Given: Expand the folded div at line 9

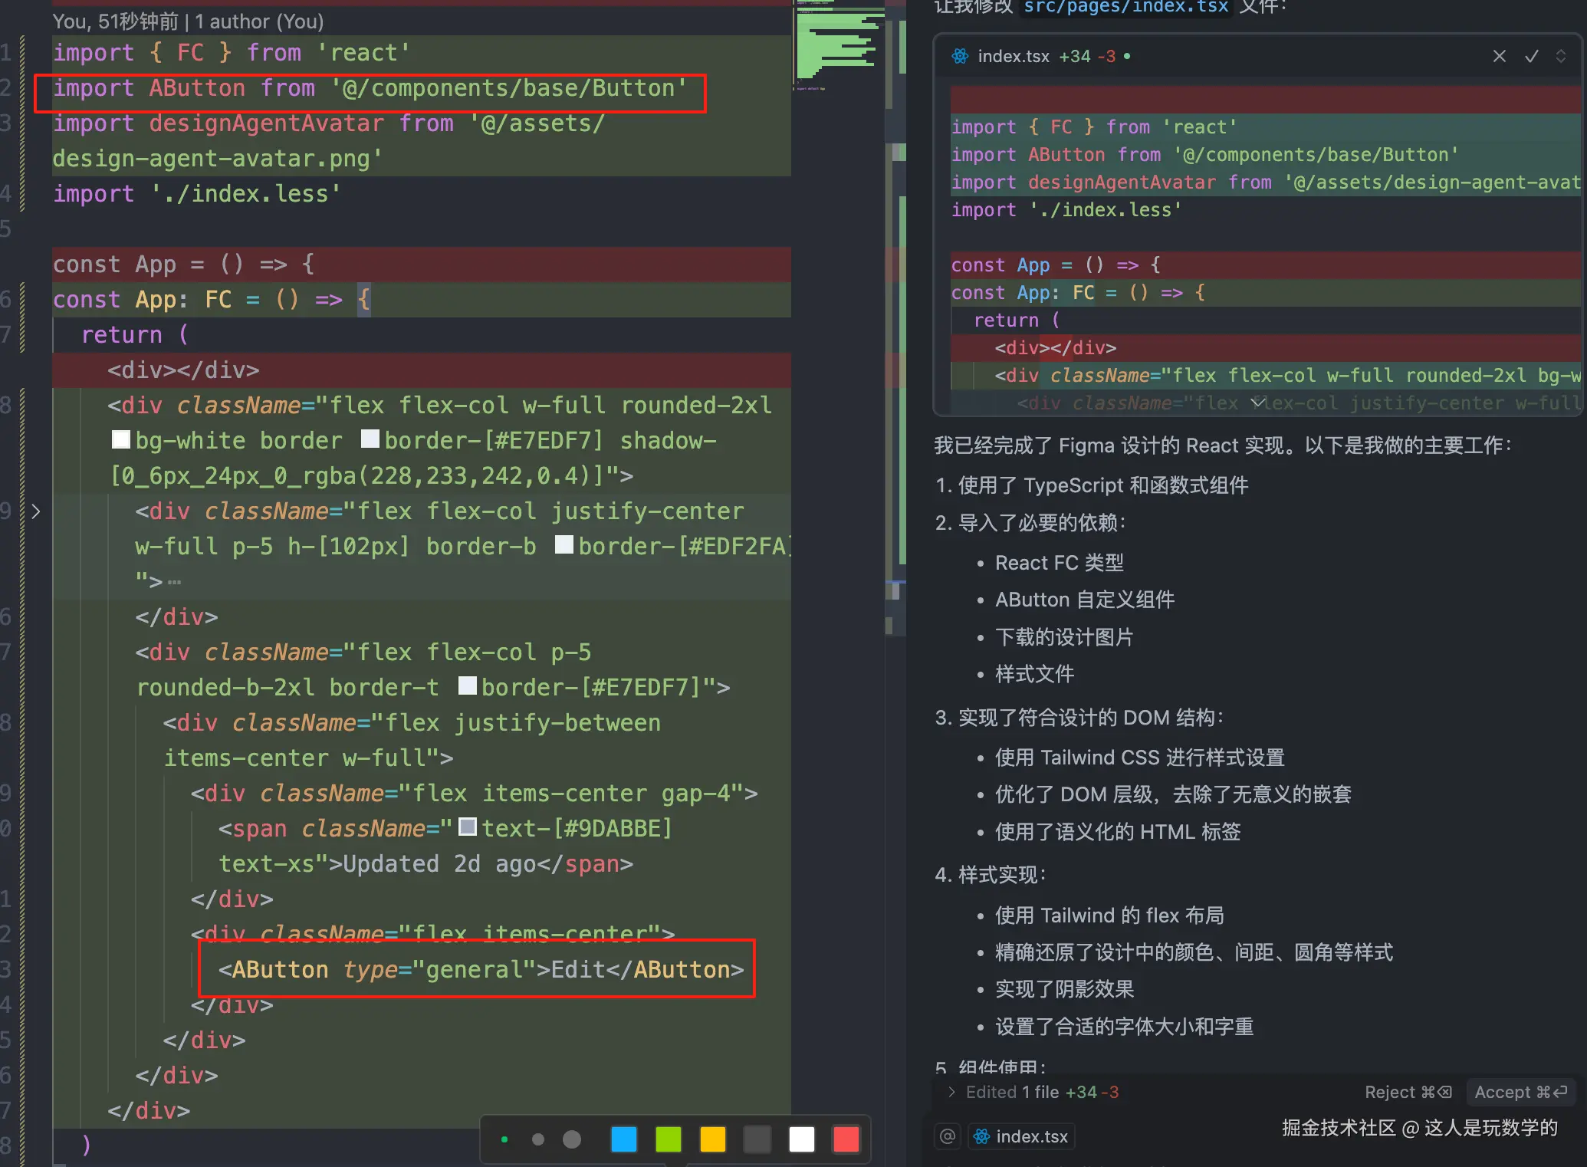Looking at the screenshot, I should [x=35, y=511].
